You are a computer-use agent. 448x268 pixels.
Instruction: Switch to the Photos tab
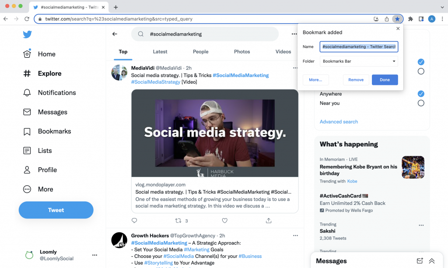point(242,51)
